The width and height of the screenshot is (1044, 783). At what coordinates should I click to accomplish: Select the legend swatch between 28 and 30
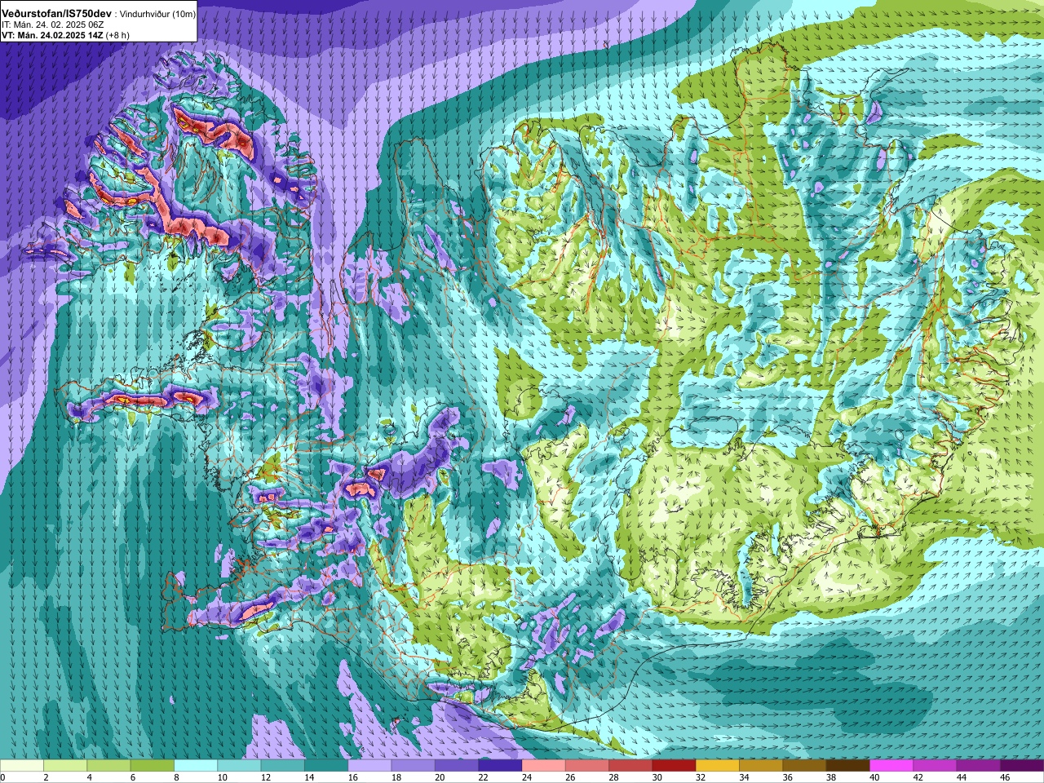coord(630,767)
